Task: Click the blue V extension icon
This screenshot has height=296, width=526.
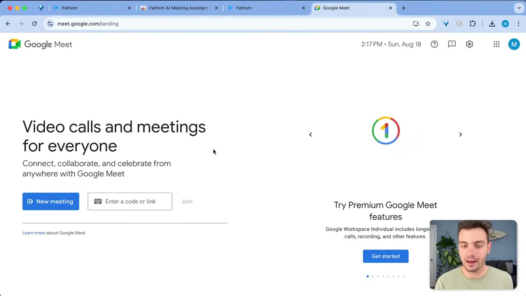Action: click(x=446, y=24)
